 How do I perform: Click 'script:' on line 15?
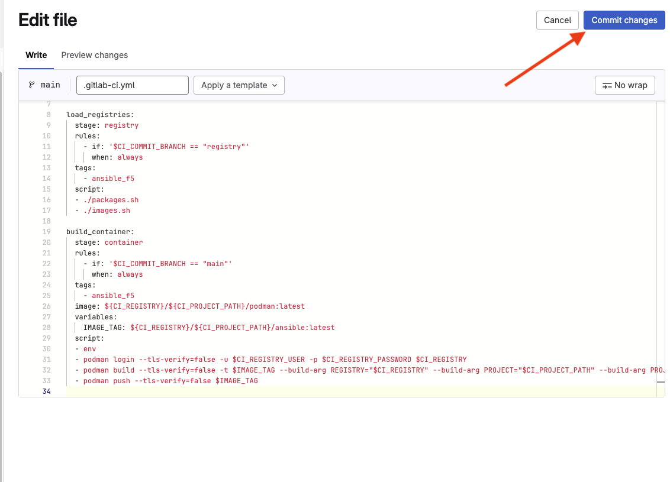click(x=89, y=189)
